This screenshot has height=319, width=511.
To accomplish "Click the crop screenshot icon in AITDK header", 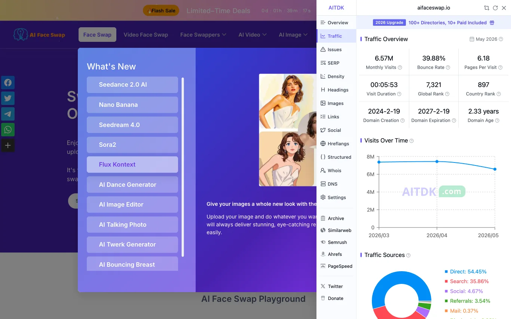I will 486,8.
